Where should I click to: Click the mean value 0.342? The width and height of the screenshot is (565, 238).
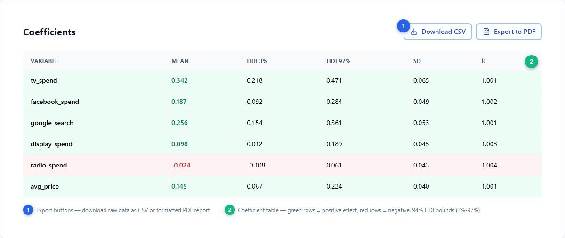(179, 80)
